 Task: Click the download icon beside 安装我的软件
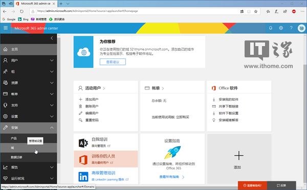pos(214,99)
